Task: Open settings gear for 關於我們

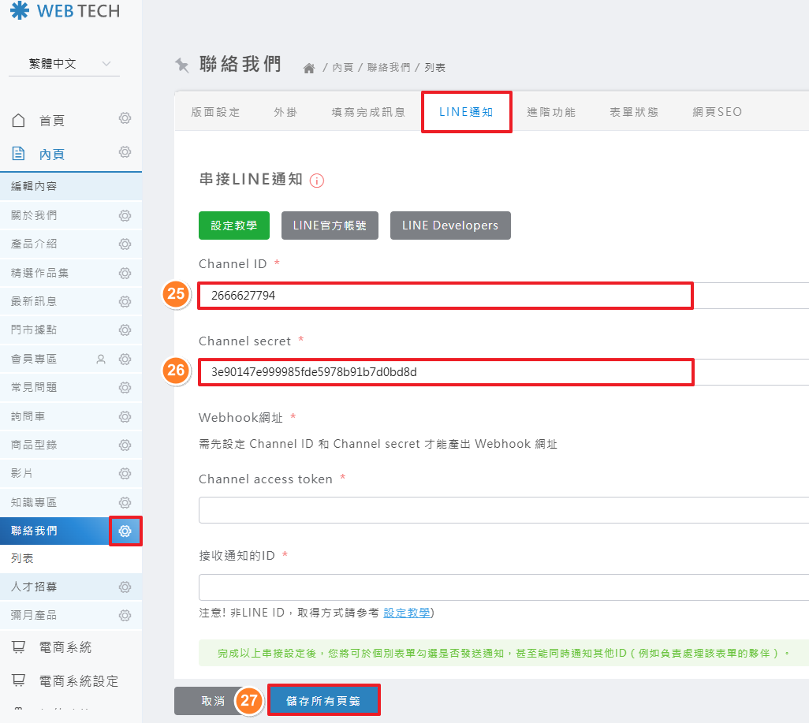Action: coord(125,215)
